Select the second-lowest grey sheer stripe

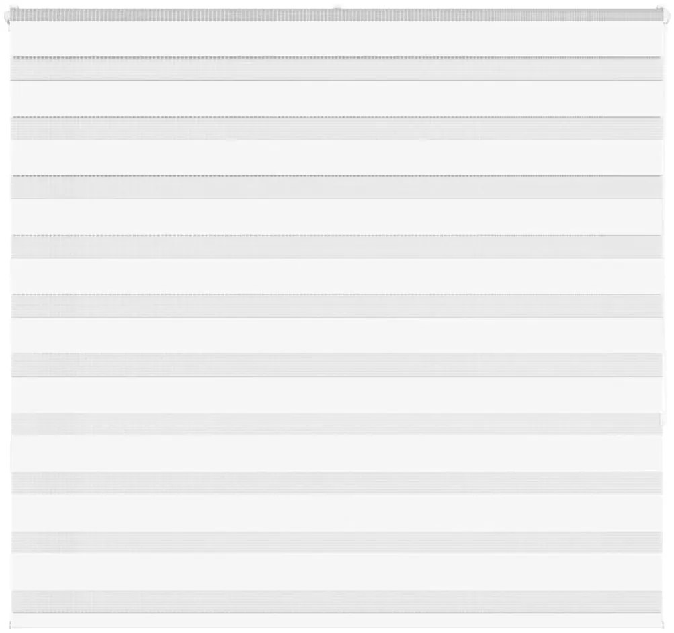[337, 542]
